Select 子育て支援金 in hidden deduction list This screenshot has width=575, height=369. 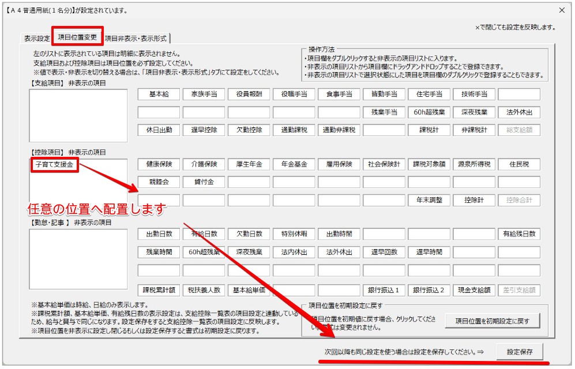tap(54, 165)
